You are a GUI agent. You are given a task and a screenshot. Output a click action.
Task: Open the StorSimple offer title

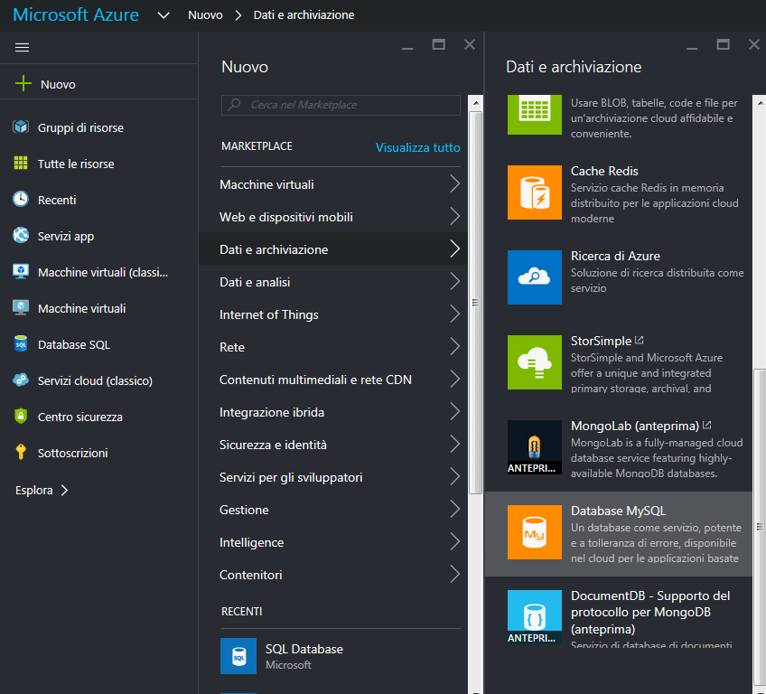click(x=601, y=342)
